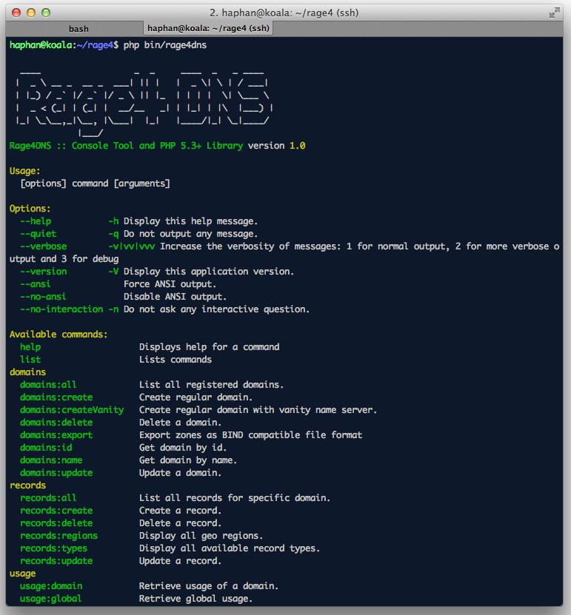Click the 'help' command

(30, 346)
